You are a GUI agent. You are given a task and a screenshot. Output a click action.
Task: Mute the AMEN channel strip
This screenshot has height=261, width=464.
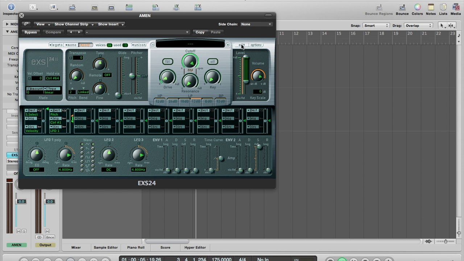(x=19, y=231)
